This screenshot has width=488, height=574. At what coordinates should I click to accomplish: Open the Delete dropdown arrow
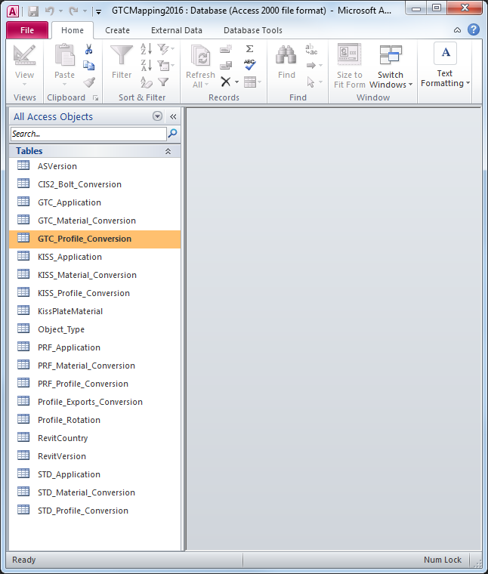[x=237, y=82]
